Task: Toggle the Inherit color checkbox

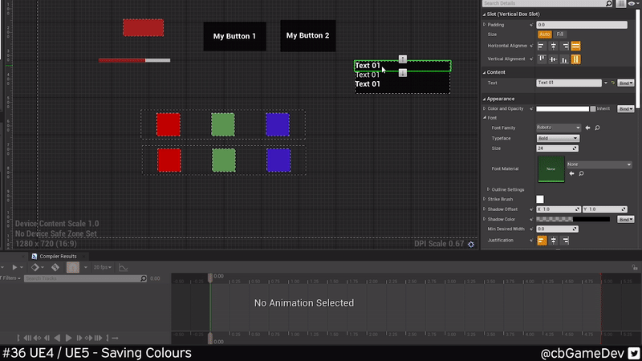Action: coord(593,108)
